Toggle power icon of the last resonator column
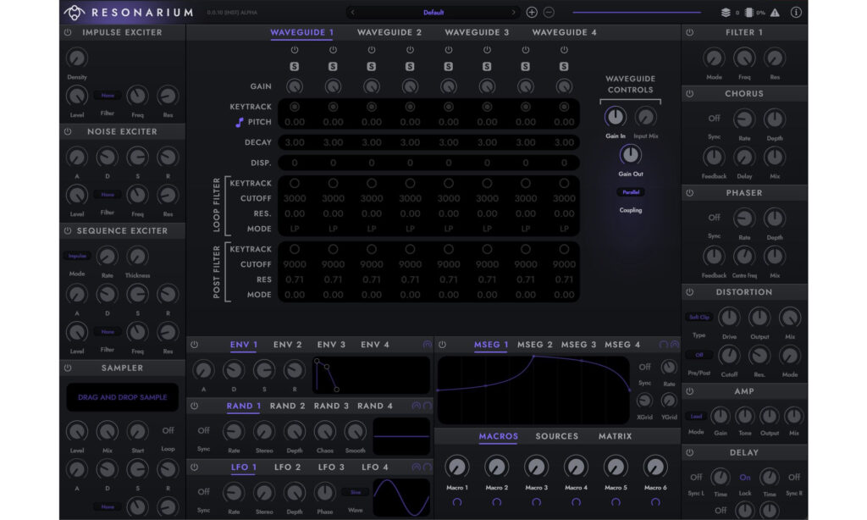This screenshot has height=520, width=867. pyautogui.click(x=563, y=50)
